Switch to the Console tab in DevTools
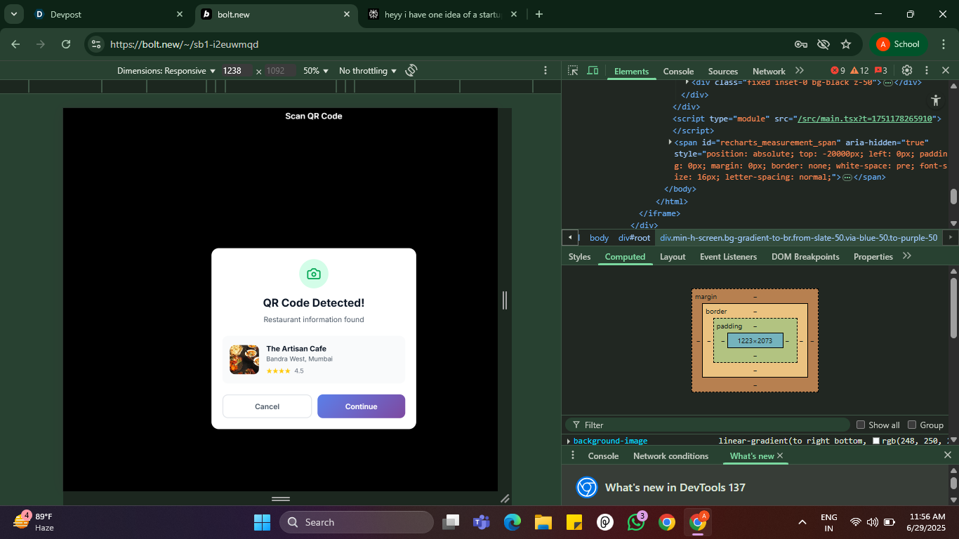The height and width of the screenshot is (539, 959). (678, 71)
